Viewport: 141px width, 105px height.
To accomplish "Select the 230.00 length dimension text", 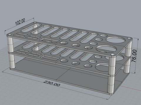I will (x=52, y=83).
